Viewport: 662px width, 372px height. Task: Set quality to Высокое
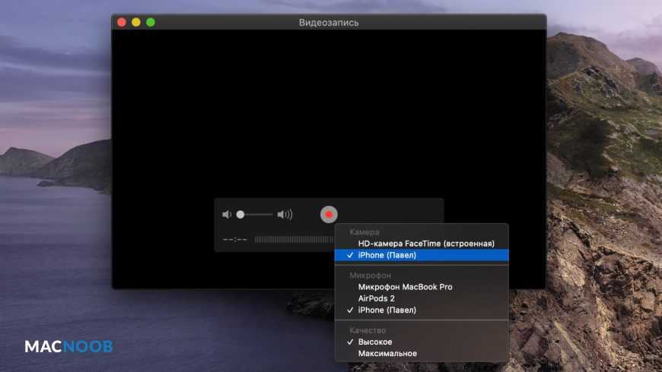375,342
